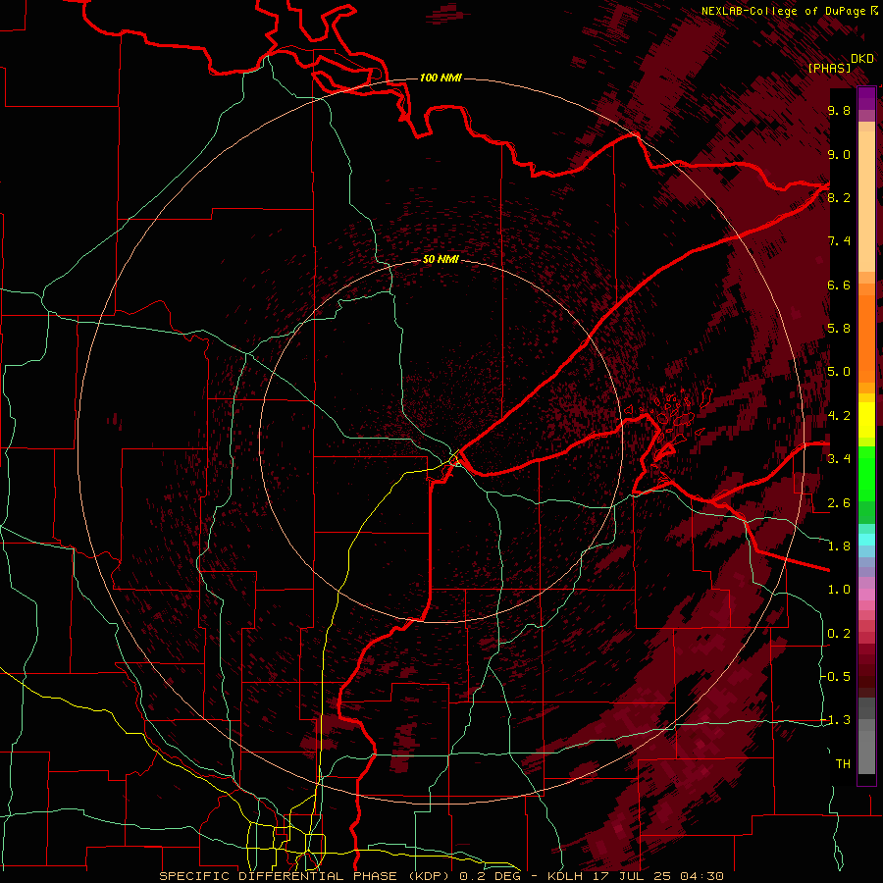Image resolution: width=883 pixels, height=883 pixels.
Task: Click the 3.4 scale label
Action: click(x=839, y=459)
